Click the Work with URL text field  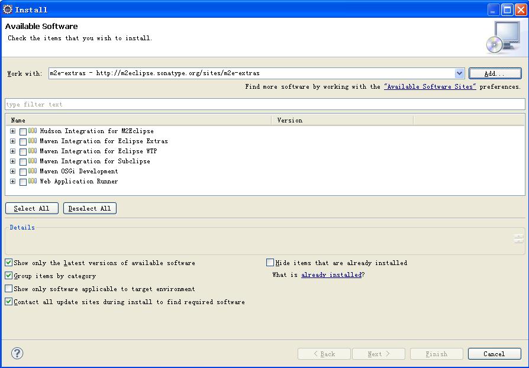[x=251, y=73]
